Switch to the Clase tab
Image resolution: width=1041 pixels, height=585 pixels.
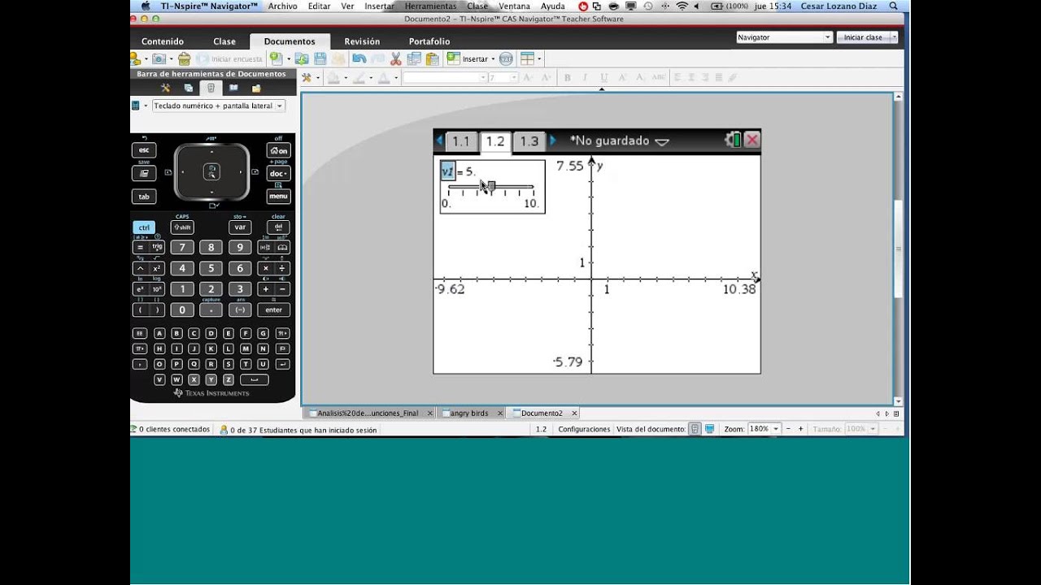224,41
